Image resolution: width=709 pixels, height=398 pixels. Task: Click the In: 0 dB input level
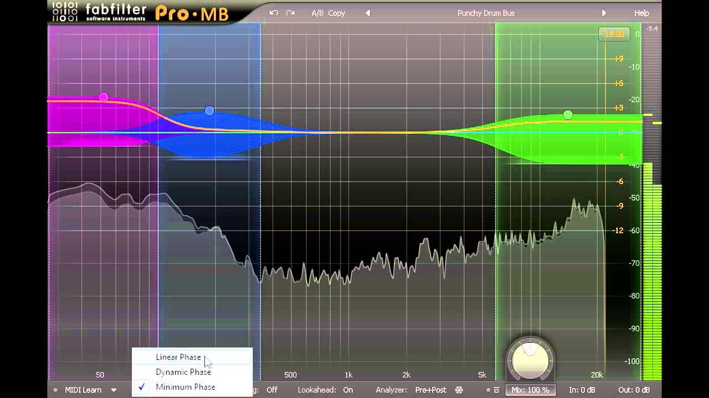pos(582,390)
